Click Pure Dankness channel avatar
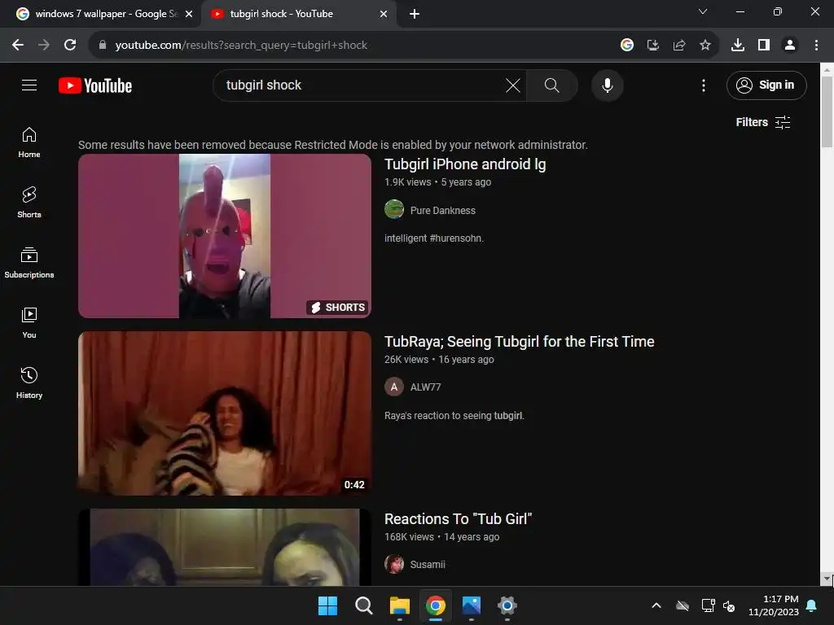Screen dimensions: 834x625 point(394,209)
